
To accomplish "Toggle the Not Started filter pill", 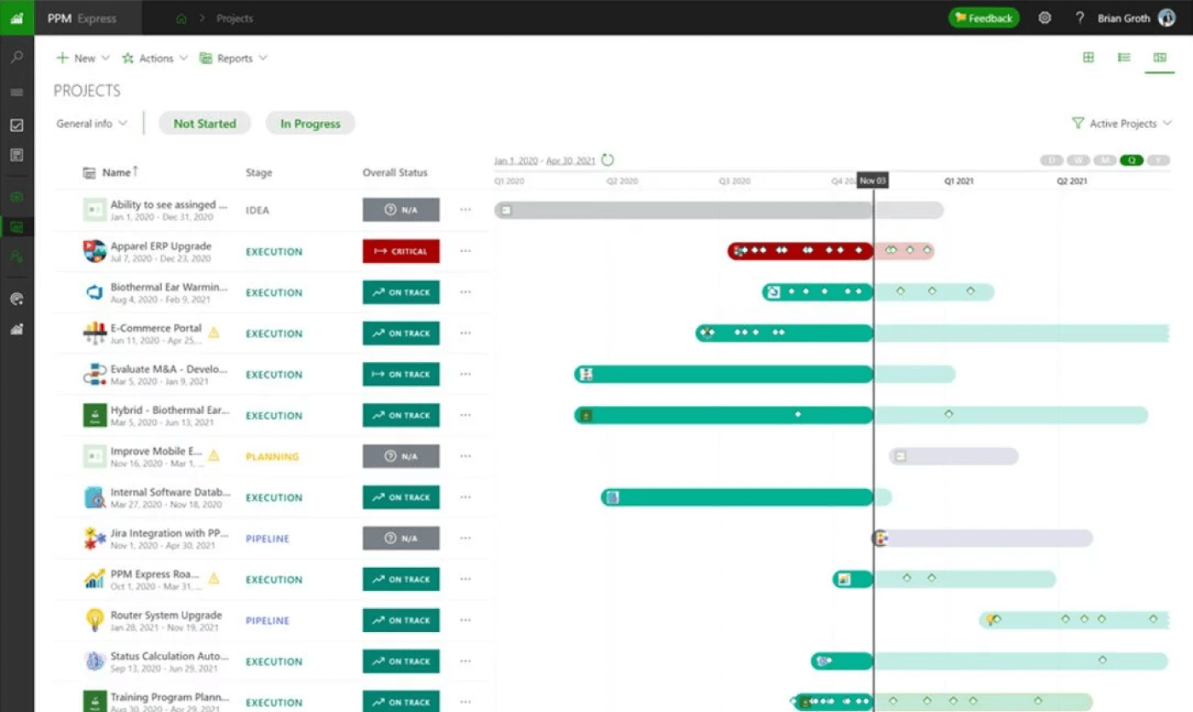I will pyautogui.click(x=205, y=123).
